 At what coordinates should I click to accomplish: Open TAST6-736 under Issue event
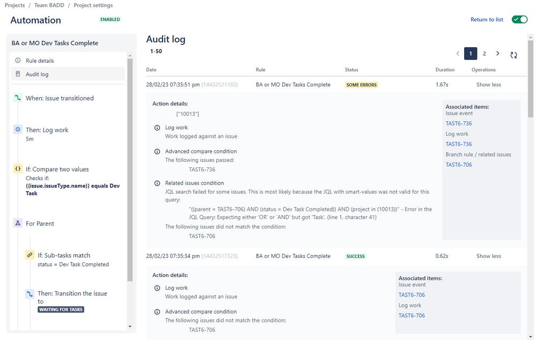(x=458, y=123)
